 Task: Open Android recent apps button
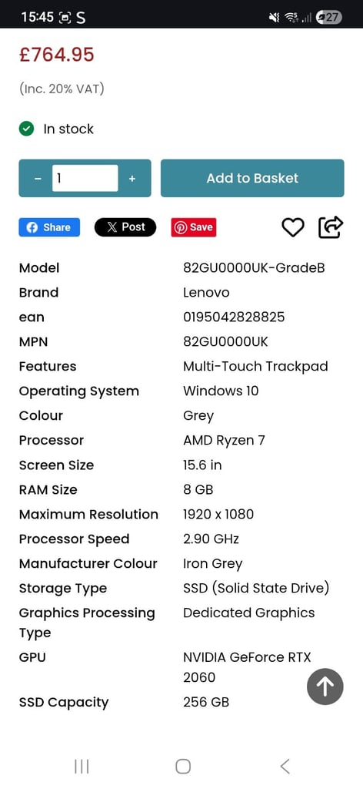point(82,767)
